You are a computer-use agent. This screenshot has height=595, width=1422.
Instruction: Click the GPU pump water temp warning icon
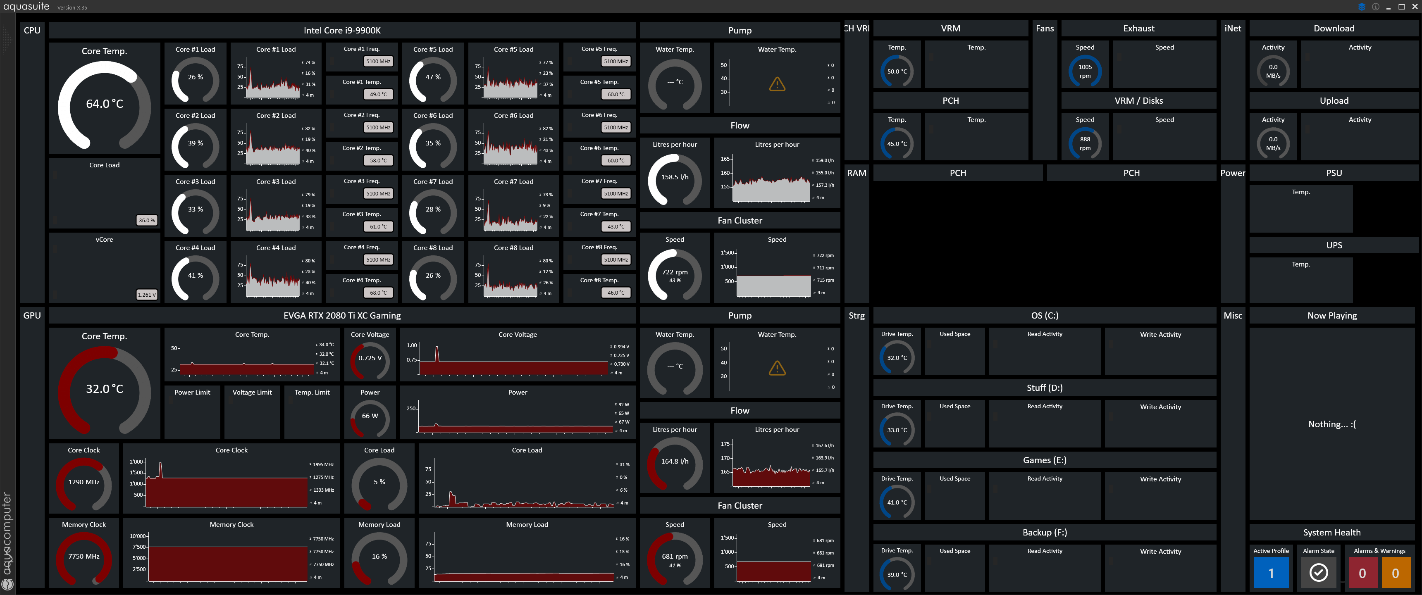(x=777, y=368)
